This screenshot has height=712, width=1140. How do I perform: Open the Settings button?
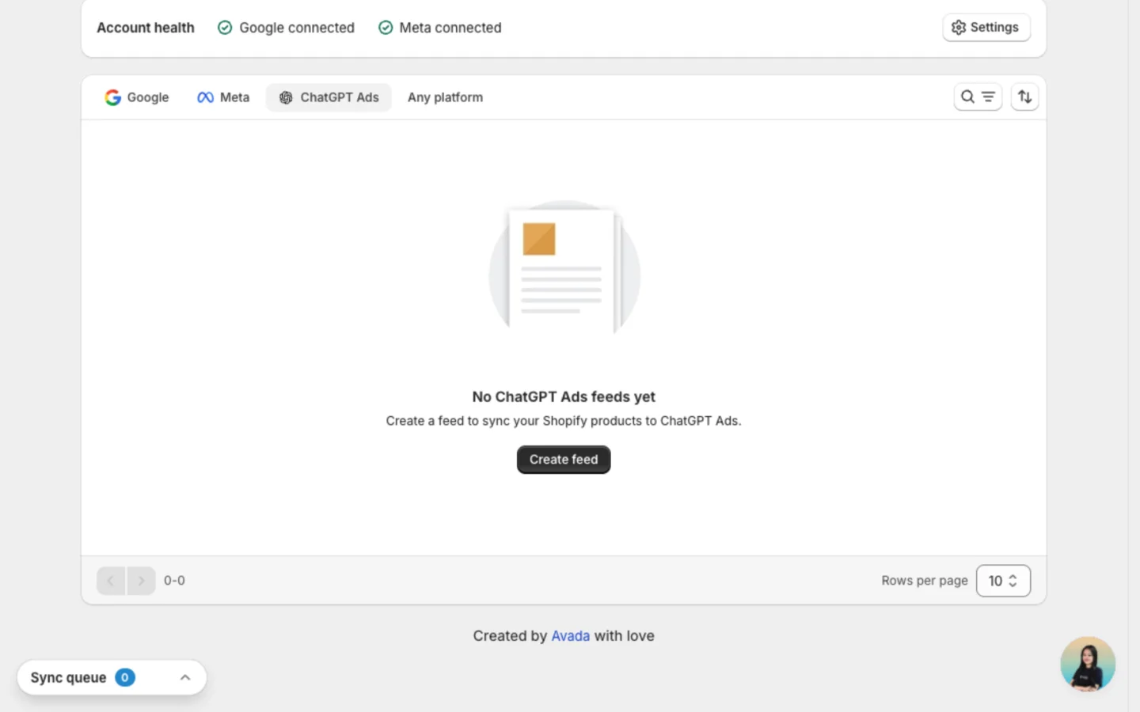coord(986,28)
